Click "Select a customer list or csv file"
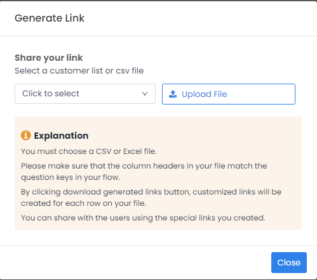This screenshot has height=280, width=317. coord(79,71)
